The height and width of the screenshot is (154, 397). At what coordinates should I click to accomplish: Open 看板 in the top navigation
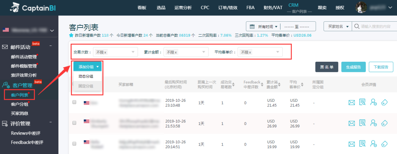point(142,8)
